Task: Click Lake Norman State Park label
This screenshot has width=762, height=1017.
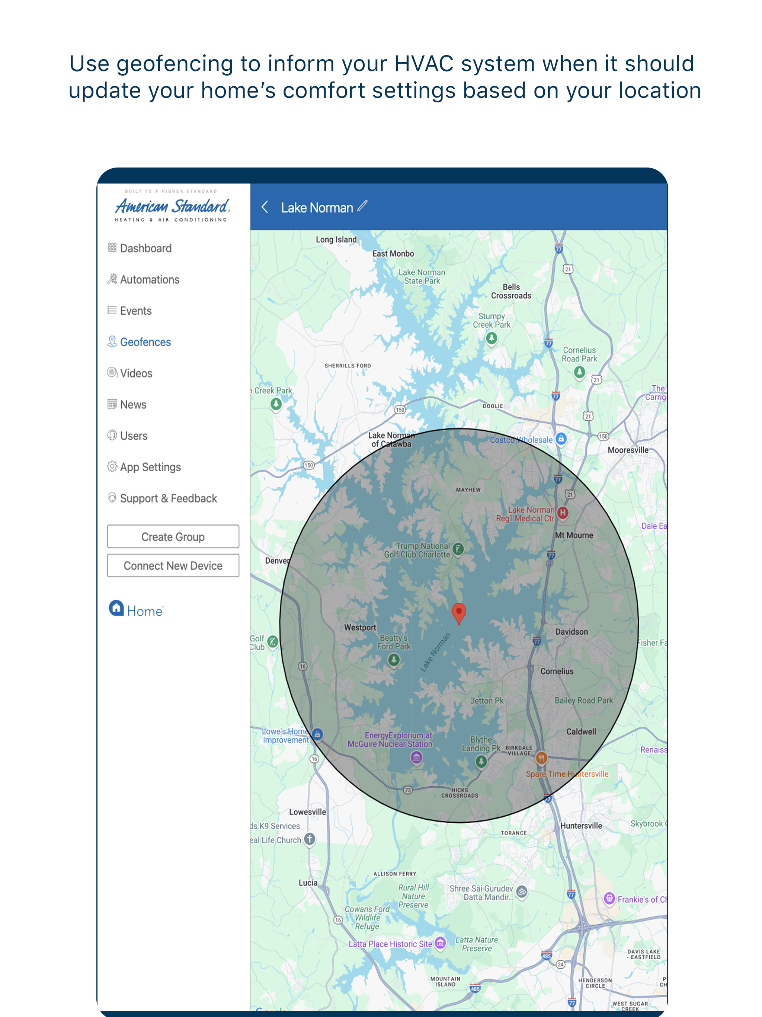Action: (x=422, y=277)
